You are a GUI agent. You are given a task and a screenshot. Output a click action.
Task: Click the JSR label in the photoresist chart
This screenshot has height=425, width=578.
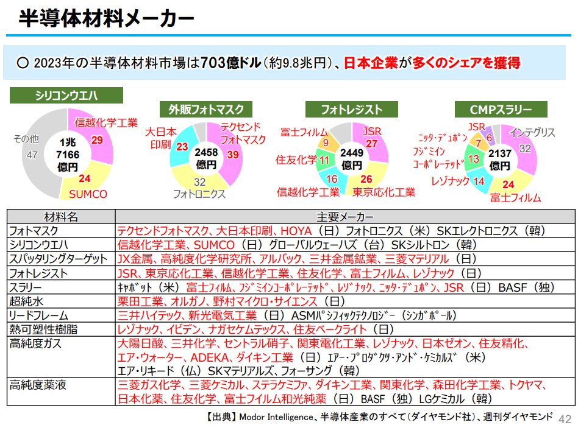pos(372,132)
